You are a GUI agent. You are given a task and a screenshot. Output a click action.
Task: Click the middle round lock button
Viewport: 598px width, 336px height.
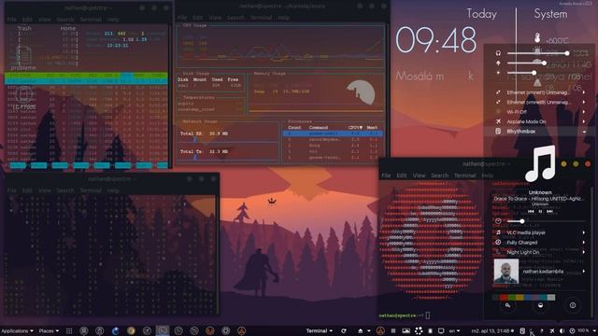(540, 305)
